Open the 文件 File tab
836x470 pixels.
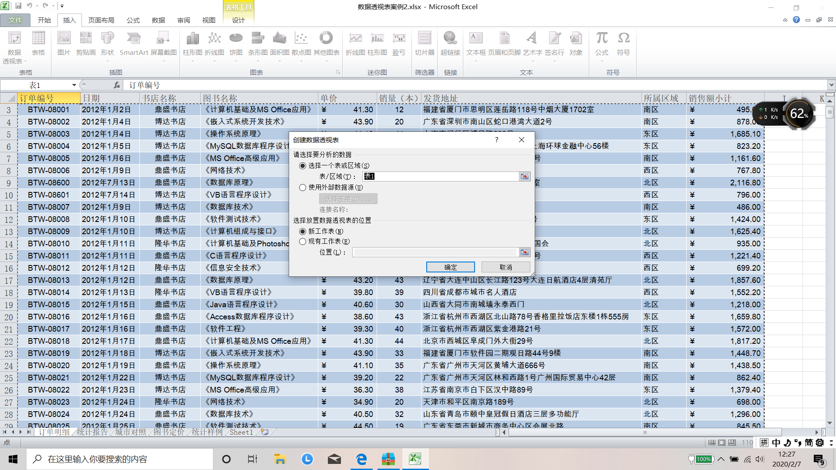pyautogui.click(x=15, y=20)
